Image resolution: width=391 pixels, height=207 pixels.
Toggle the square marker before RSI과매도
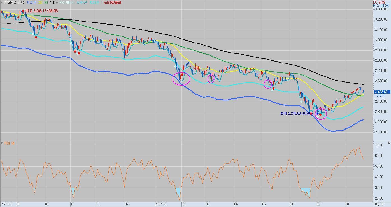click(57, 3)
